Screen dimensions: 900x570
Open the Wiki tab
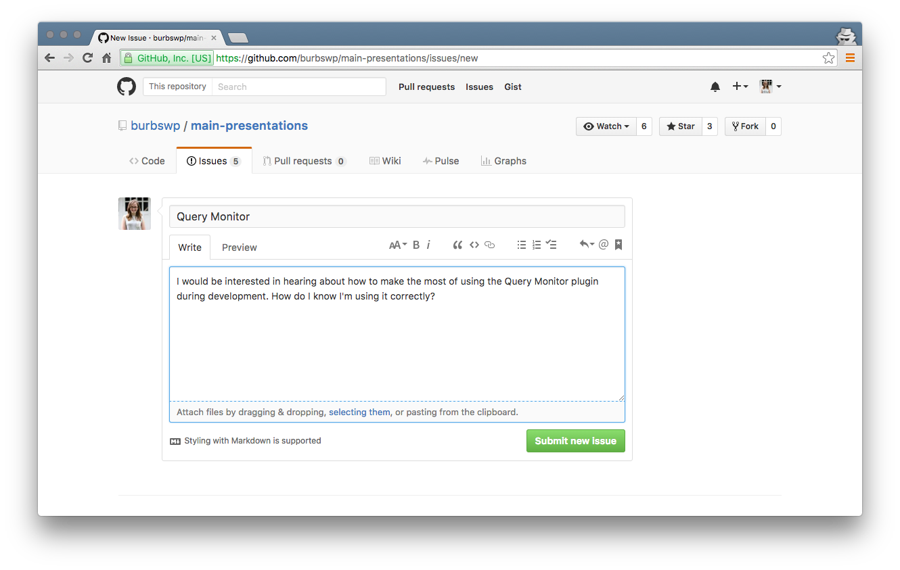coord(385,161)
